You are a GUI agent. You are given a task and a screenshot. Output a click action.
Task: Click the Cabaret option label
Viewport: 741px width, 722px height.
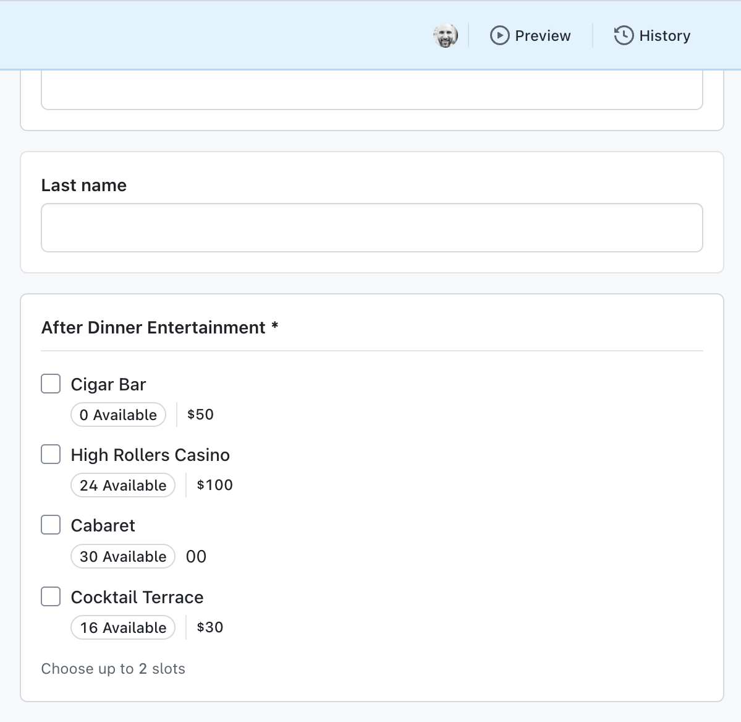pyautogui.click(x=103, y=526)
